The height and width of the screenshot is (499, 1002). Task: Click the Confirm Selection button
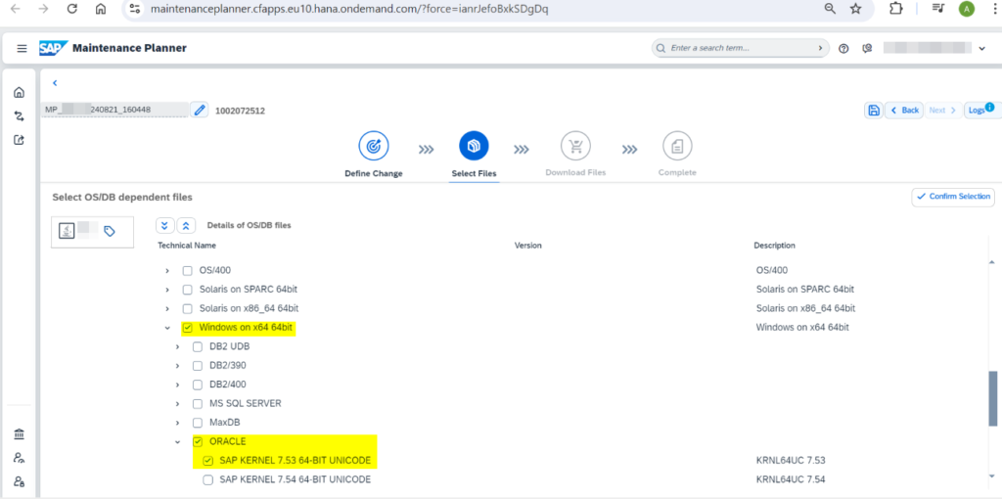(x=953, y=197)
